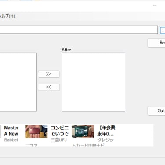The width and height of the screenshot is (165, 165).
Task: Click the list box left of the arrow buttons
Action: [18, 82]
